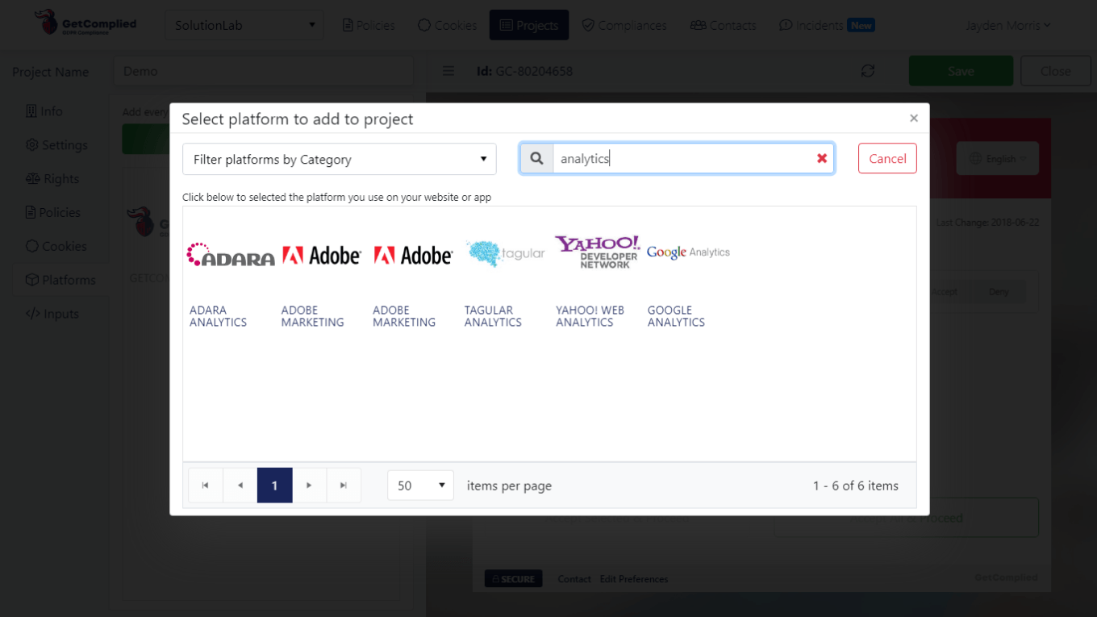The image size is (1097, 617).
Task: Select the Google Analytics platform logo
Action: click(688, 252)
